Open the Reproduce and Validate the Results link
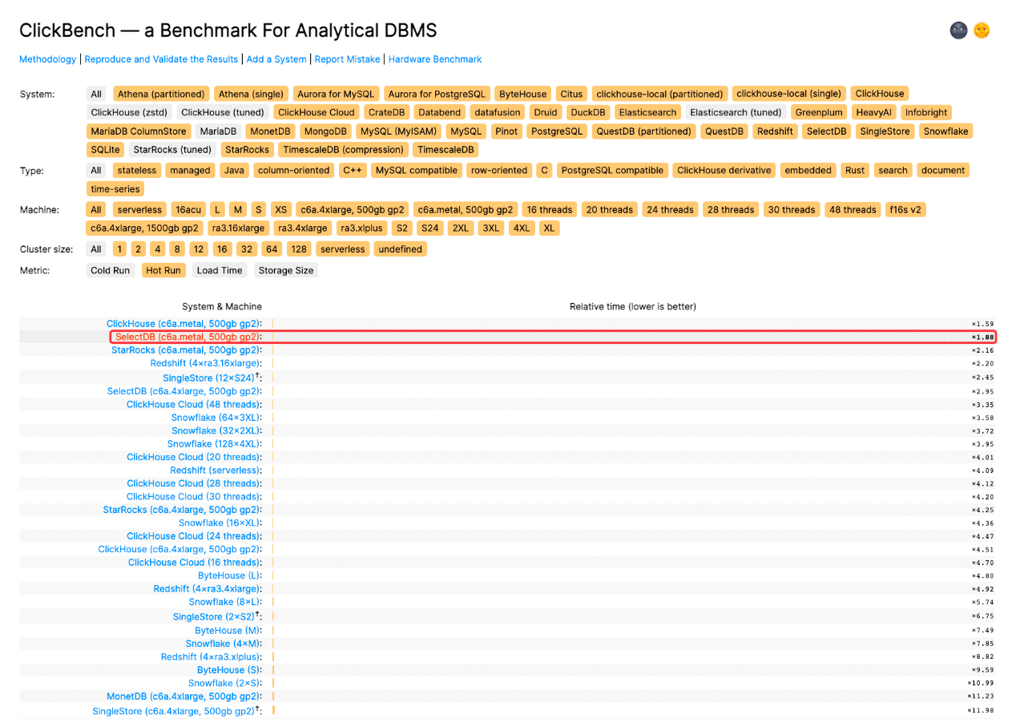 [161, 59]
